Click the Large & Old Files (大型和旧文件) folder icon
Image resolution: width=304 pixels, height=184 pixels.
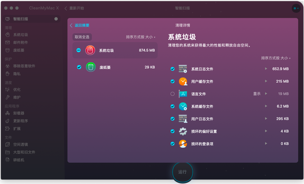point(7,152)
